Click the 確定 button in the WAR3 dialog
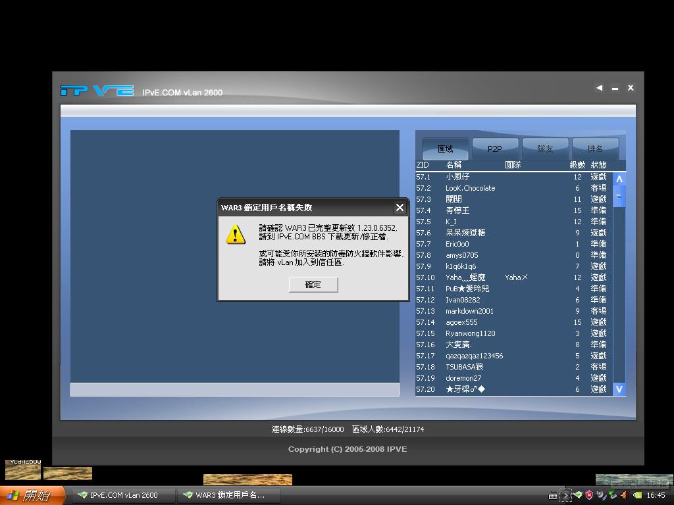This screenshot has width=674, height=505. pyautogui.click(x=313, y=285)
